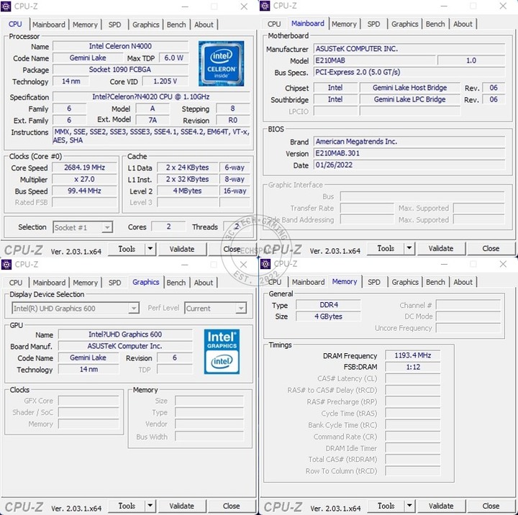Click Close button in the Graphics window footer
The height and width of the screenshot is (515, 518).
231,506
